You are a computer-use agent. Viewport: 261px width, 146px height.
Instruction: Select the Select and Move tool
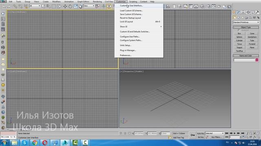pos(65,6)
